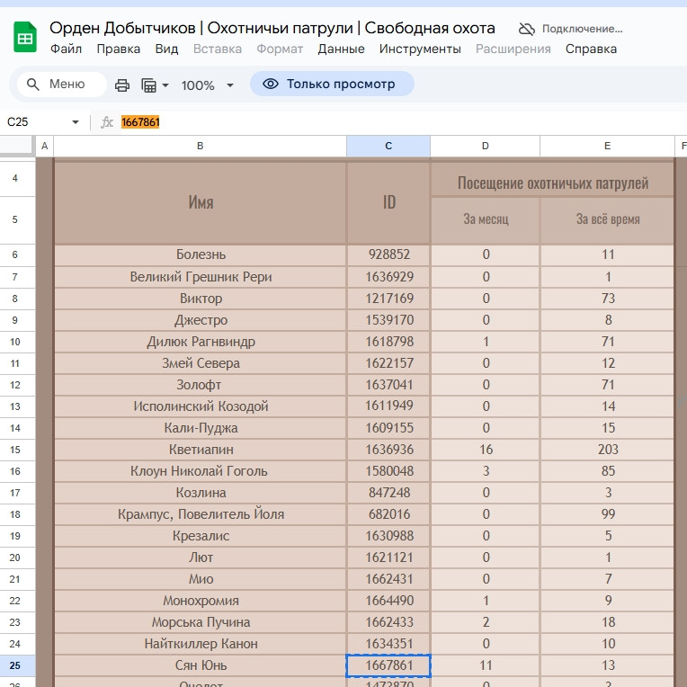Click the cell Найткиллер Канон
This screenshot has height=687, width=687.
201,644
